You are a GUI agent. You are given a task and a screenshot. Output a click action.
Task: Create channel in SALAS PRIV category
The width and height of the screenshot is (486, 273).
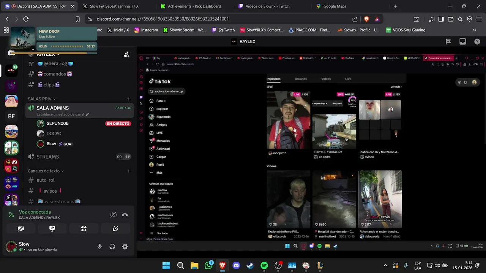click(x=129, y=99)
